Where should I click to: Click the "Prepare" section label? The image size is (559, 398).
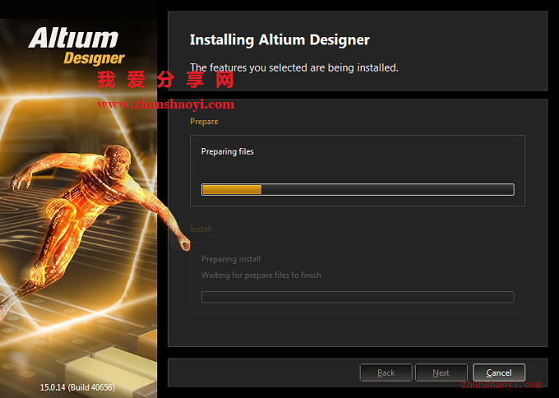click(x=204, y=122)
